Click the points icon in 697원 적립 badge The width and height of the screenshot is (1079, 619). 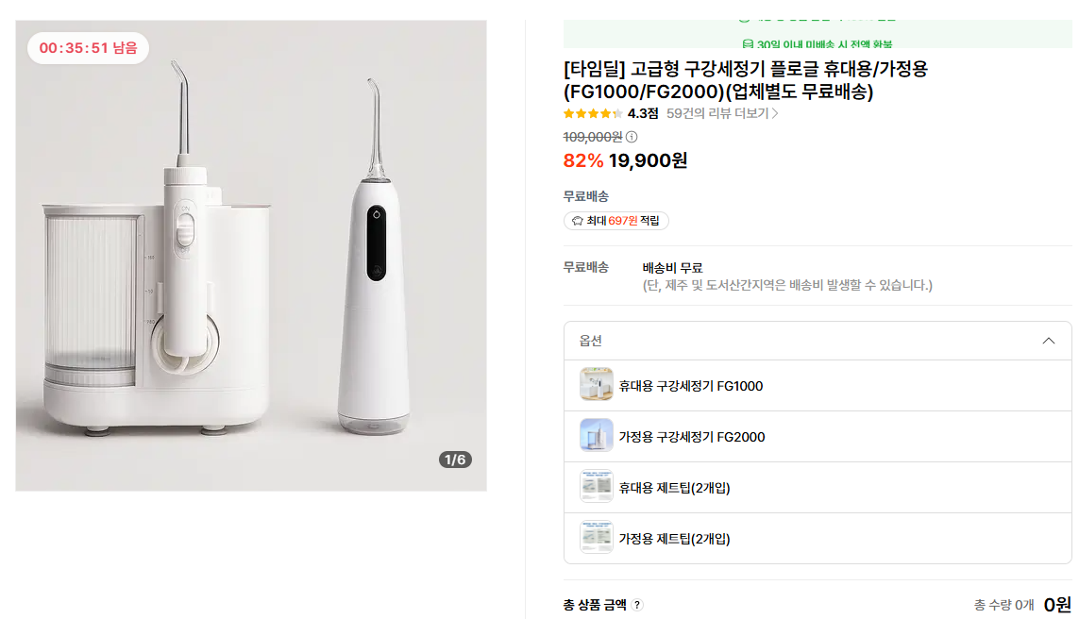(x=577, y=221)
